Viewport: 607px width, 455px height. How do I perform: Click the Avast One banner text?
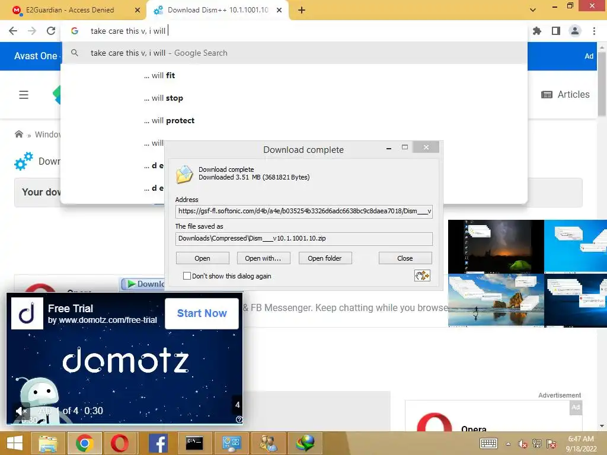pos(35,56)
